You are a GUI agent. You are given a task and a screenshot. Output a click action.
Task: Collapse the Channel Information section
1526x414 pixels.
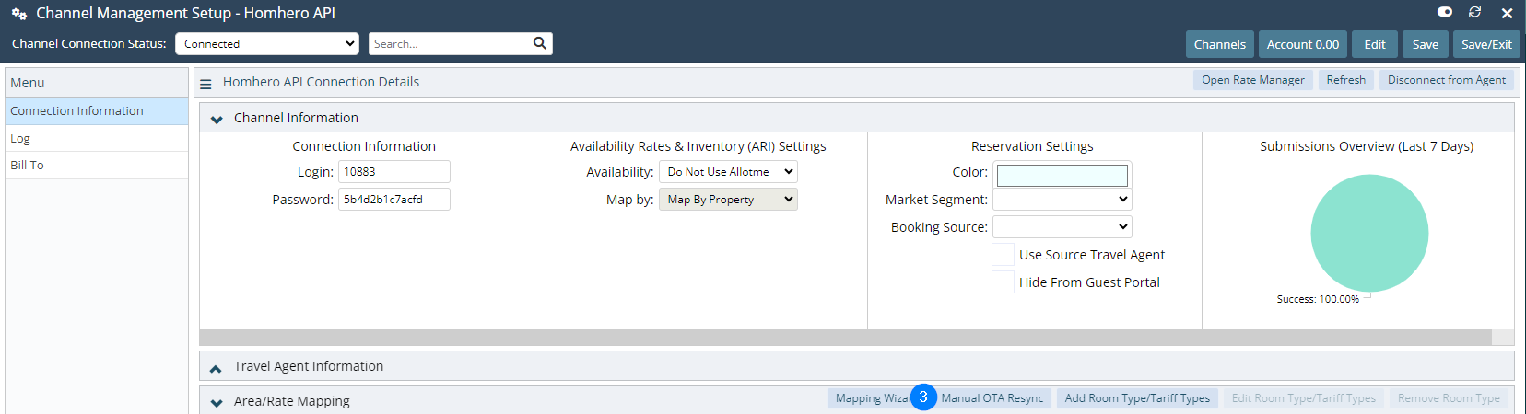(x=217, y=120)
